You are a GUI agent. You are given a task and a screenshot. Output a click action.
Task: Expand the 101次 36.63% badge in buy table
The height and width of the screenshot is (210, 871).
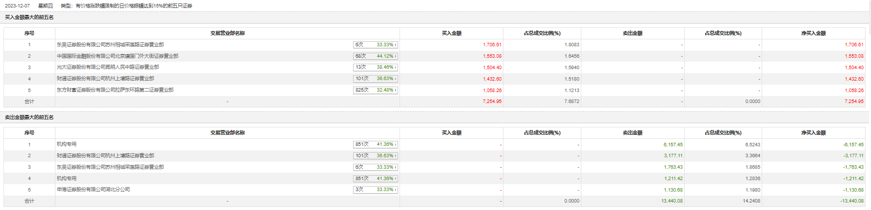coord(375,79)
